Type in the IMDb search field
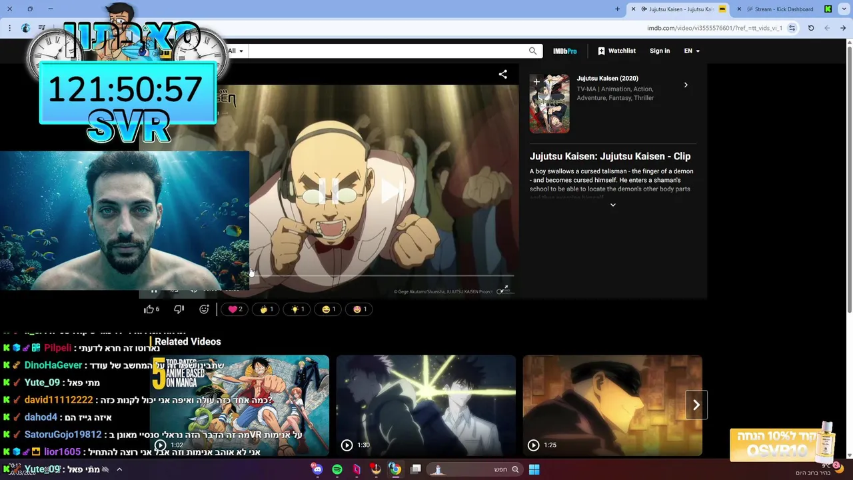 pyautogui.click(x=387, y=51)
